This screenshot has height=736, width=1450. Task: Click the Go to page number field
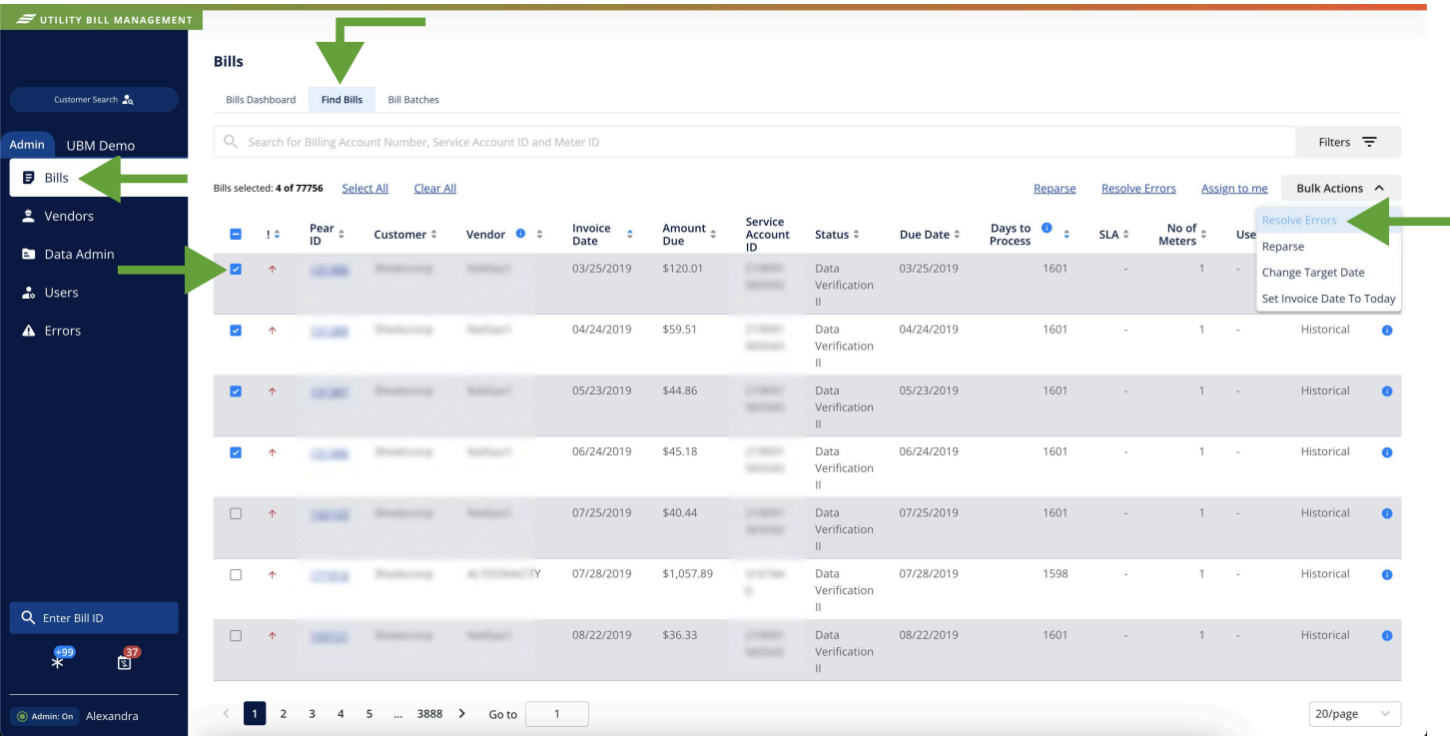[556, 714]
